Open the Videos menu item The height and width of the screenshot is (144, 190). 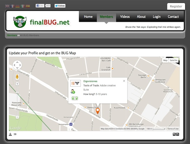pyautogui.click(x=125, y=17)
